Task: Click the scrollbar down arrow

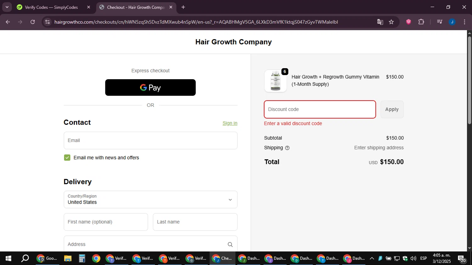Action: point(469,248)
